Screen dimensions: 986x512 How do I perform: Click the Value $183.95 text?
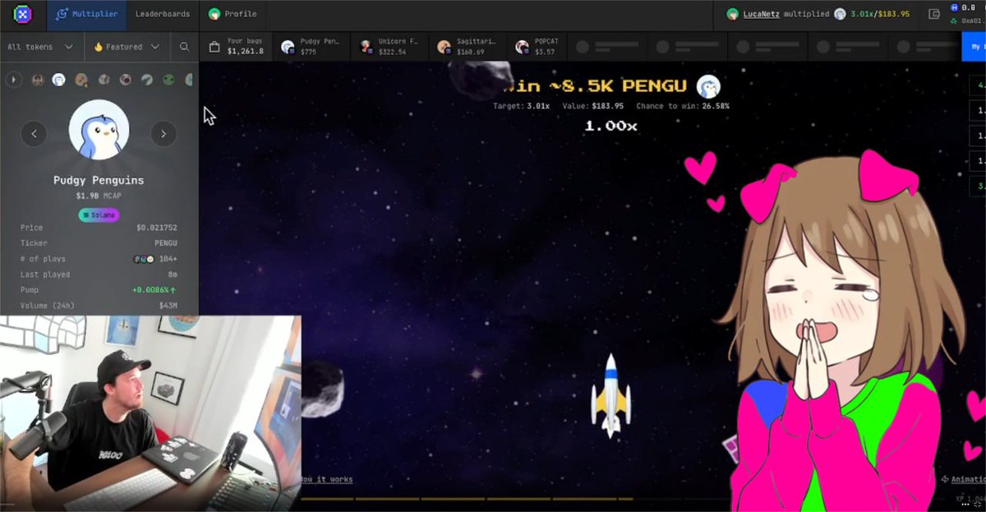tap(592, 106)
